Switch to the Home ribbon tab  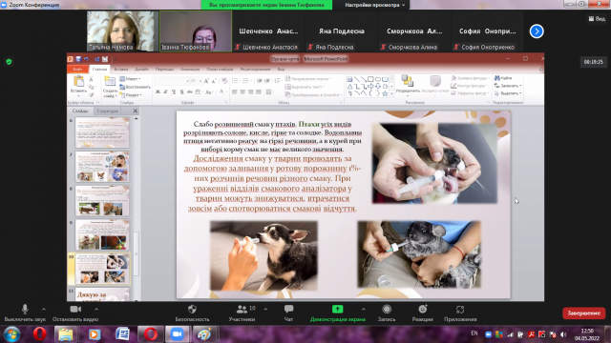click(99, 70)
